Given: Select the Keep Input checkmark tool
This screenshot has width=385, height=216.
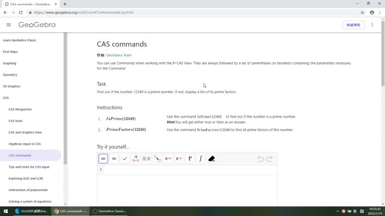Looking at the screenshot, I should pos(125,159).
